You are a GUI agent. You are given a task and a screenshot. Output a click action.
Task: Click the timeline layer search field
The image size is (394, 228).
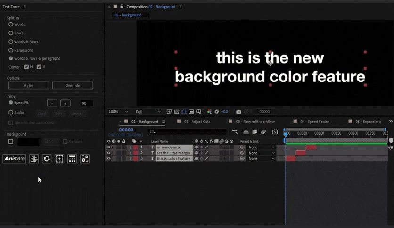click(x=188, y=131)
